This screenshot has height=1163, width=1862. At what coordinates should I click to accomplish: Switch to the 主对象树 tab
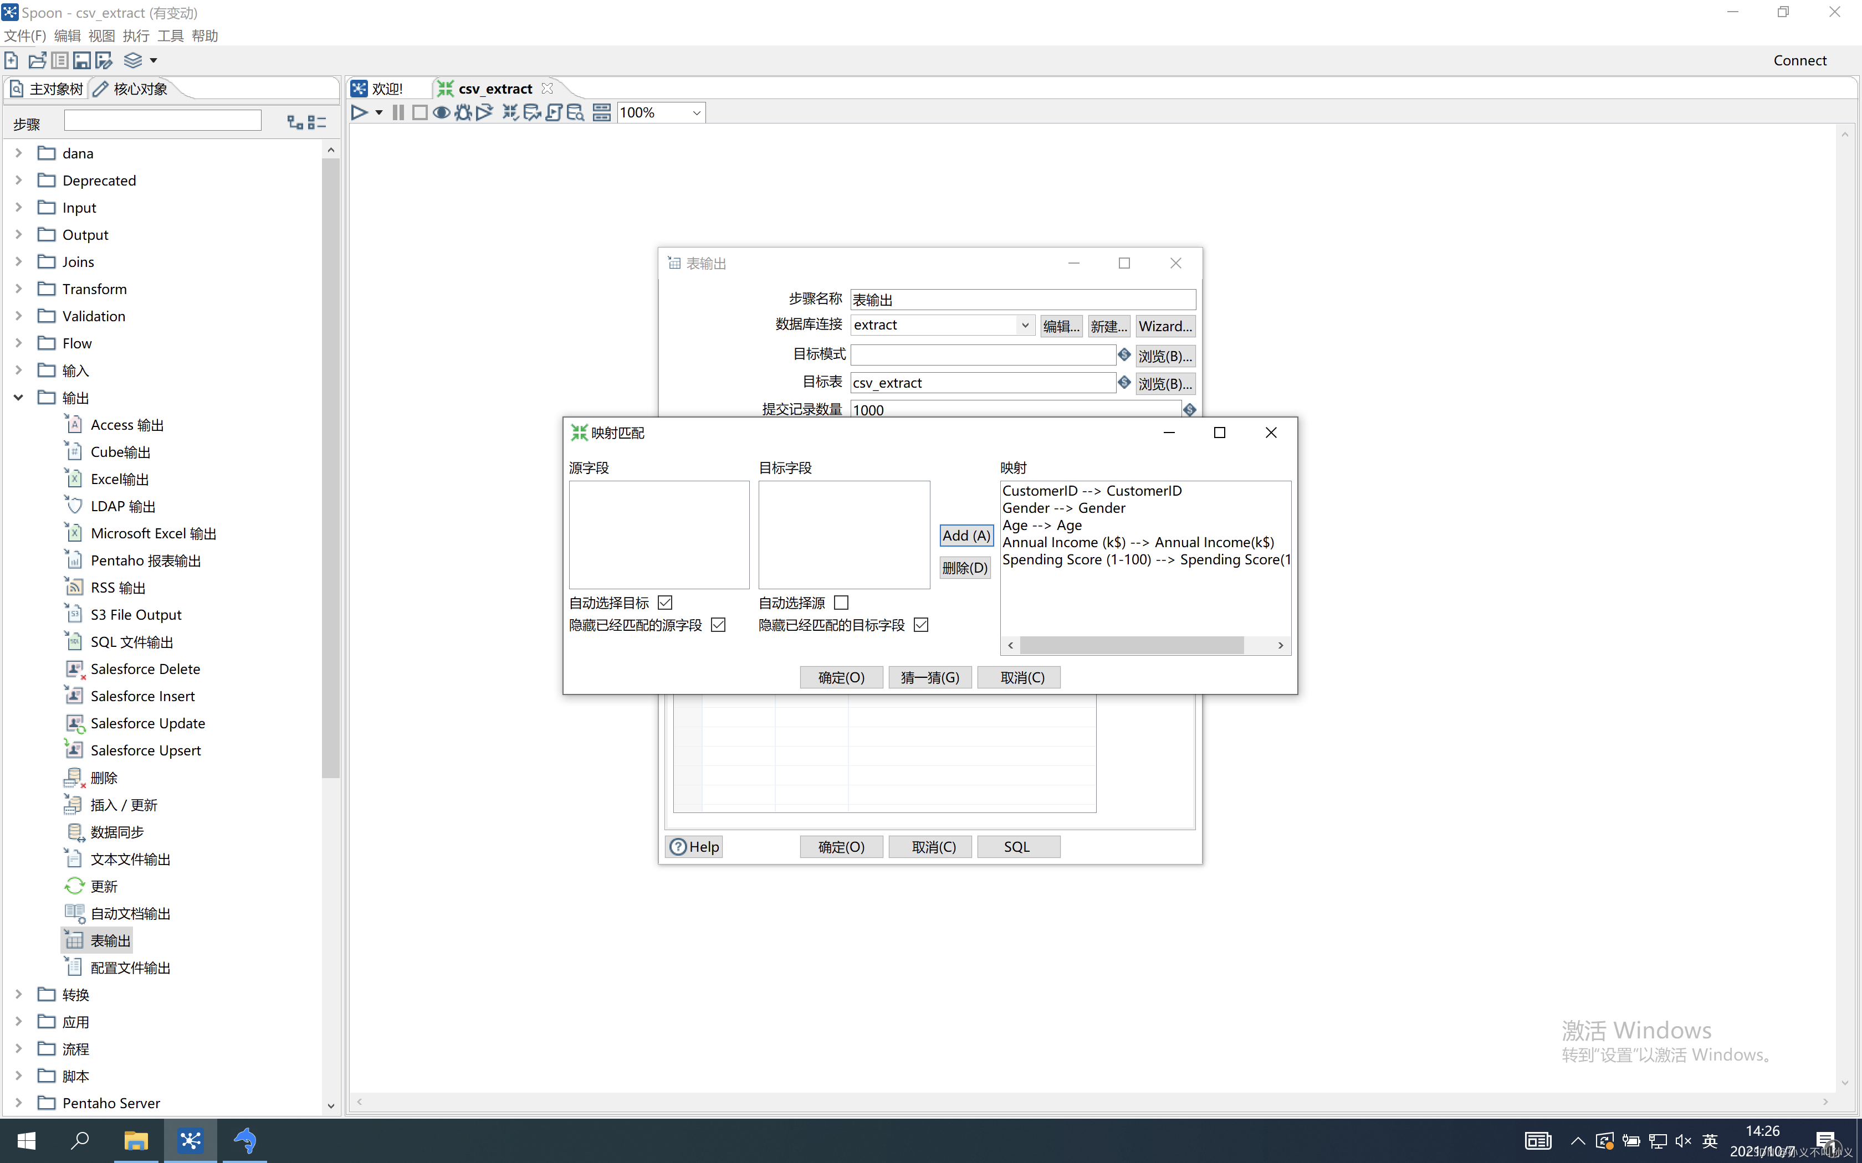click(x=48, y=89)
